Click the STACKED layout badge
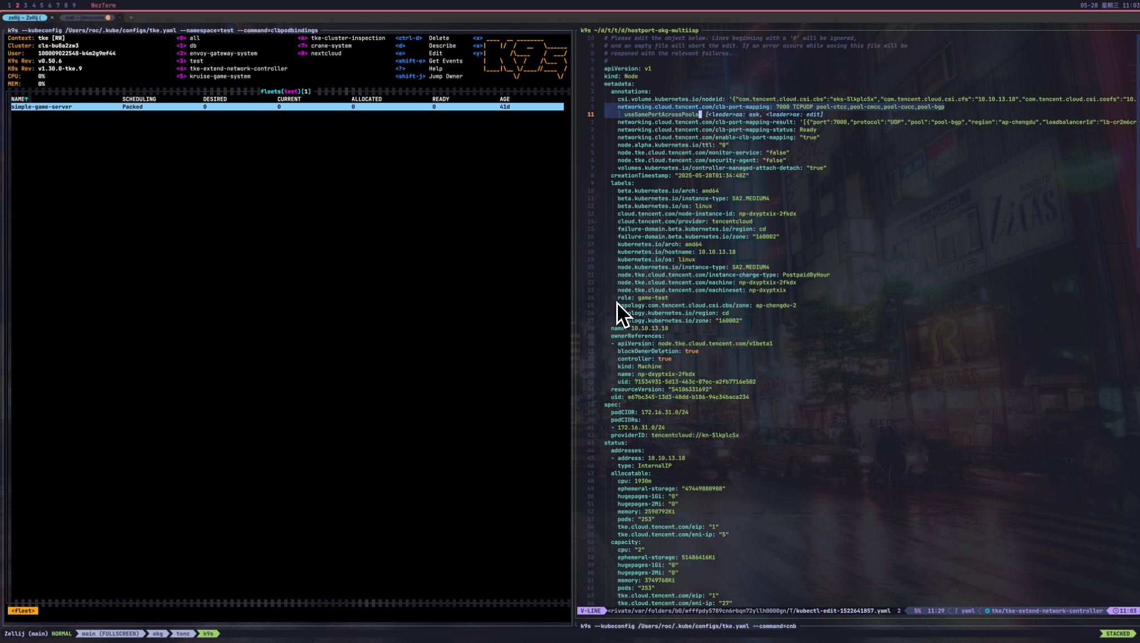Viewport: 1140px width, 643px height. tap(1118, 634)
